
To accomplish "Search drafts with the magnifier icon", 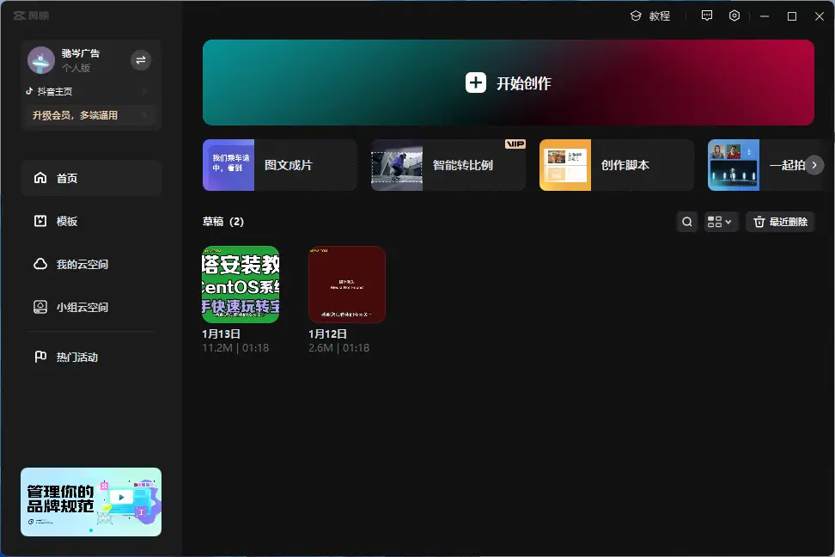I will 687,222.
